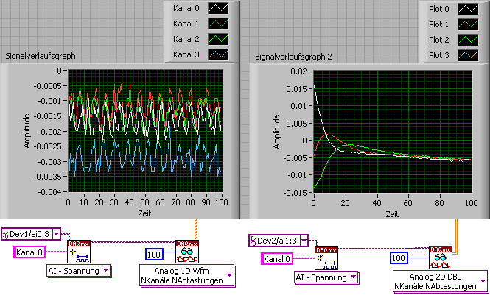
Task: Select the Kanal 0 legend label
Action: [186, 8]
